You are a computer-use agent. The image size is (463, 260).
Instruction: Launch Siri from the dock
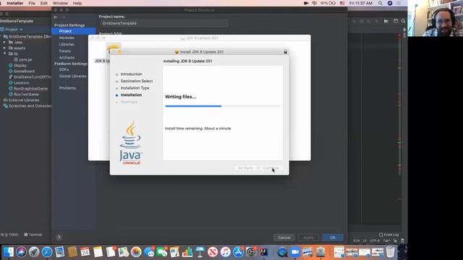click(x=21, y=252)
